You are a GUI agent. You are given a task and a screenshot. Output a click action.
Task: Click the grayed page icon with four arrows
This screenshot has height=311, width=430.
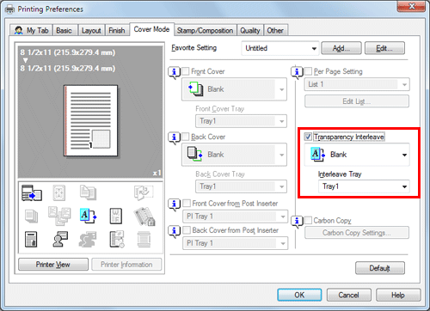59,192
